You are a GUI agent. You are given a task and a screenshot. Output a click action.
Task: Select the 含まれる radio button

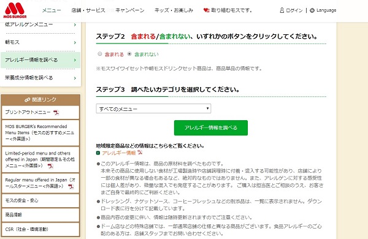(x=100, y=54)
